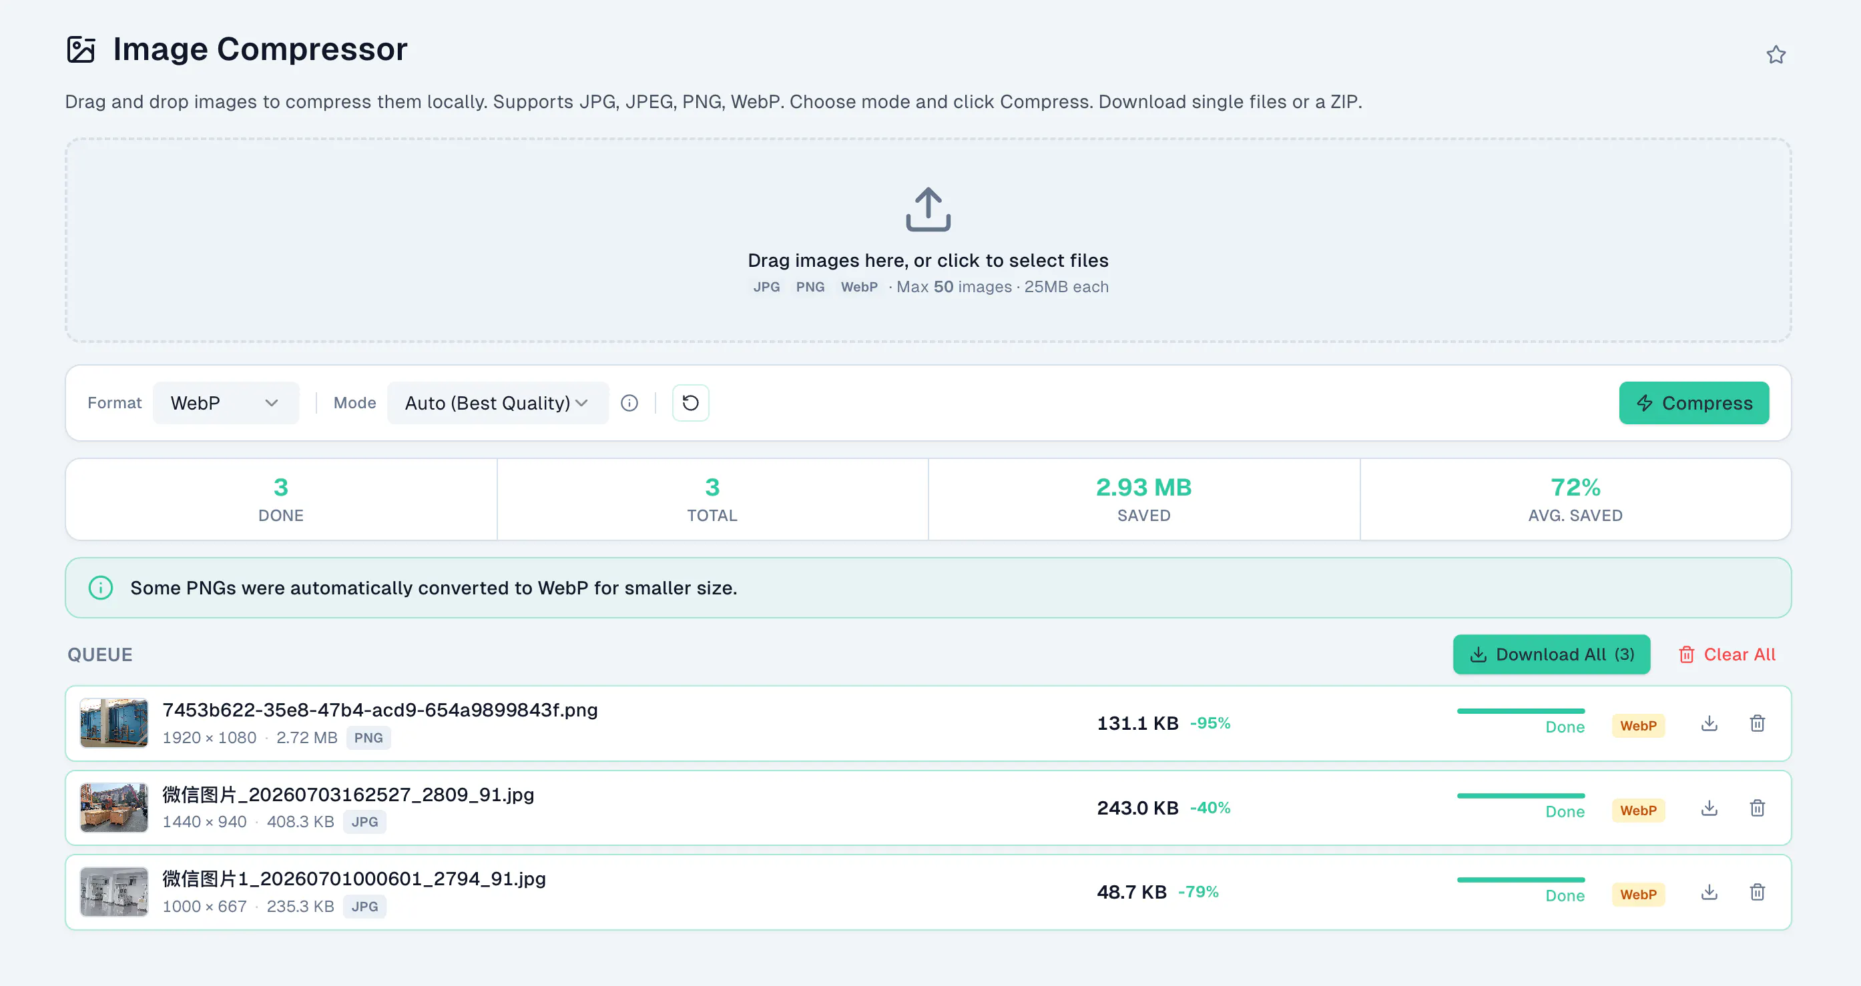Open the Auto (Best Quality) mode dropdown

coord(498,403)
